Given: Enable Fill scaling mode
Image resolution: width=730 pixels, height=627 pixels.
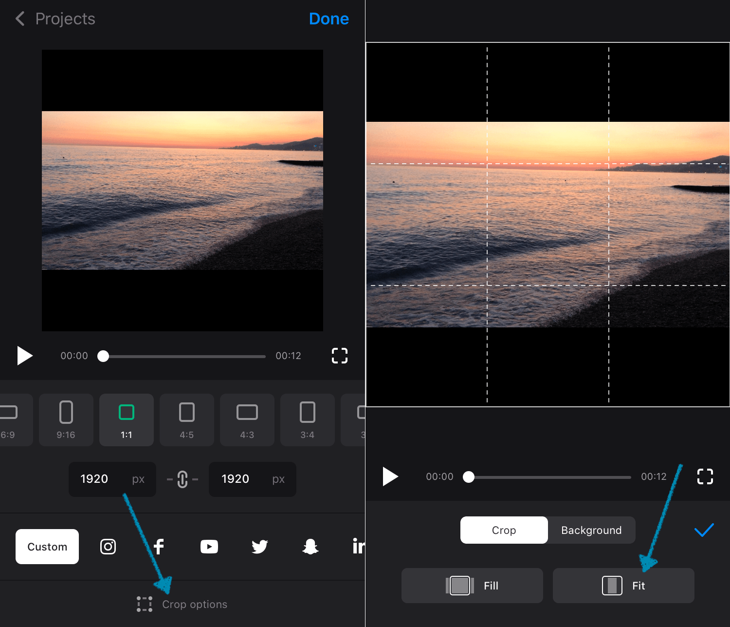Looking at the screenshot, I should click(x=472, y=586).
